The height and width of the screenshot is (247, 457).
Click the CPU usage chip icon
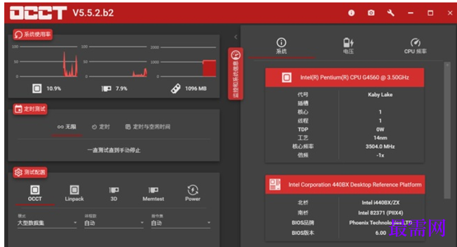[37, 88]
